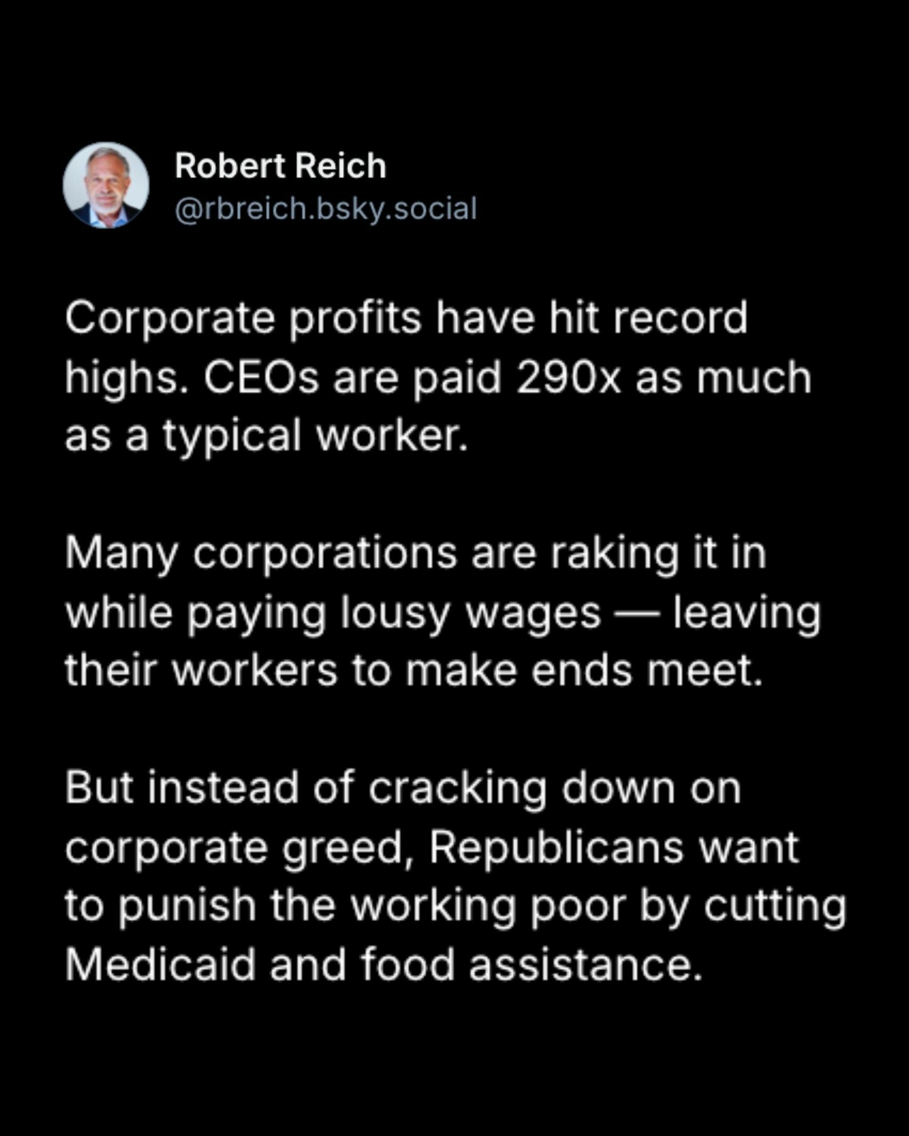
Task: Click the @rbreich.bsky.social handle
Action: (325, 209)
